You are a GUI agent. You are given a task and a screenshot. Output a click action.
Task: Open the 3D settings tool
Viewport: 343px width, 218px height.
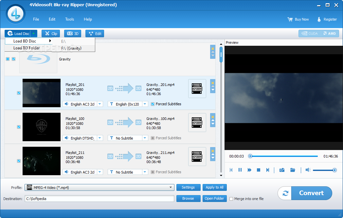pos(73,33)
